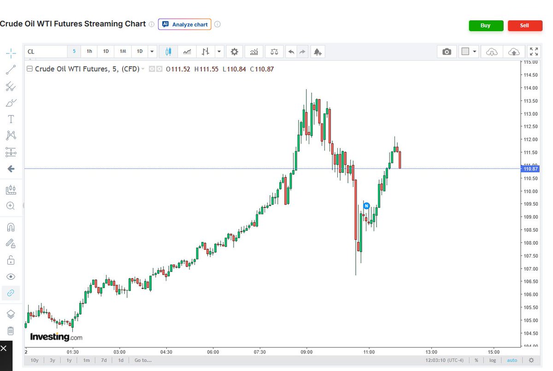Open dropdown arrow after (CFD) legend title

(x=143, y=69)
